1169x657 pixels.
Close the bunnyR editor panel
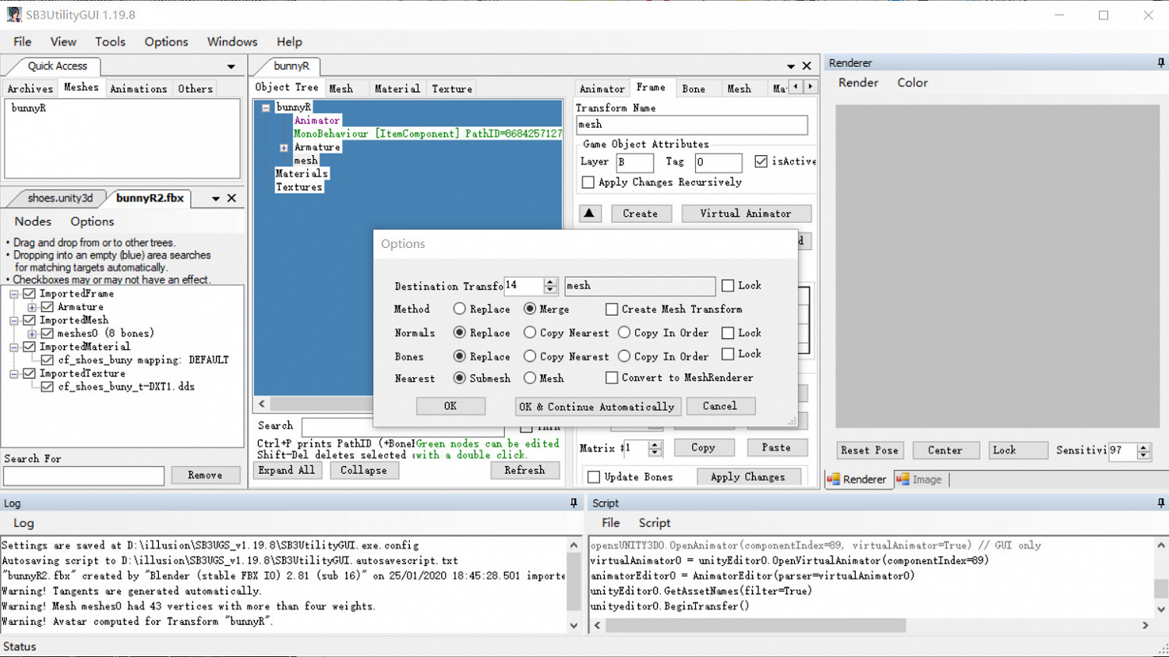[807, 66]
